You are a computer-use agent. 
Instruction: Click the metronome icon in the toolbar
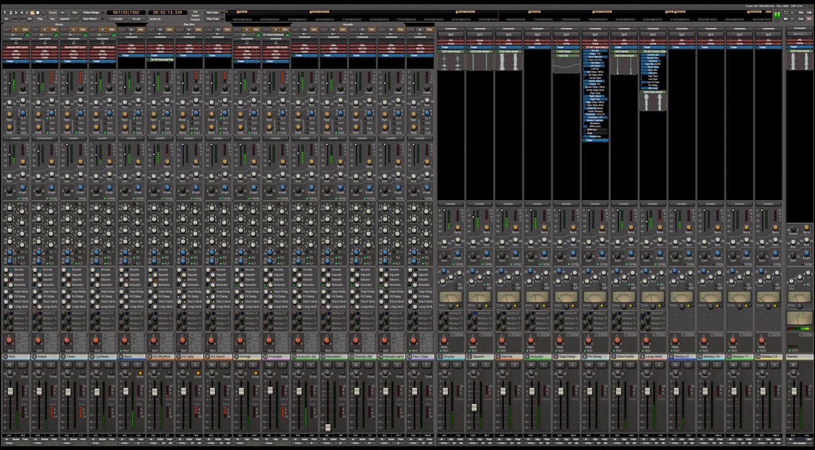[11, 13]
